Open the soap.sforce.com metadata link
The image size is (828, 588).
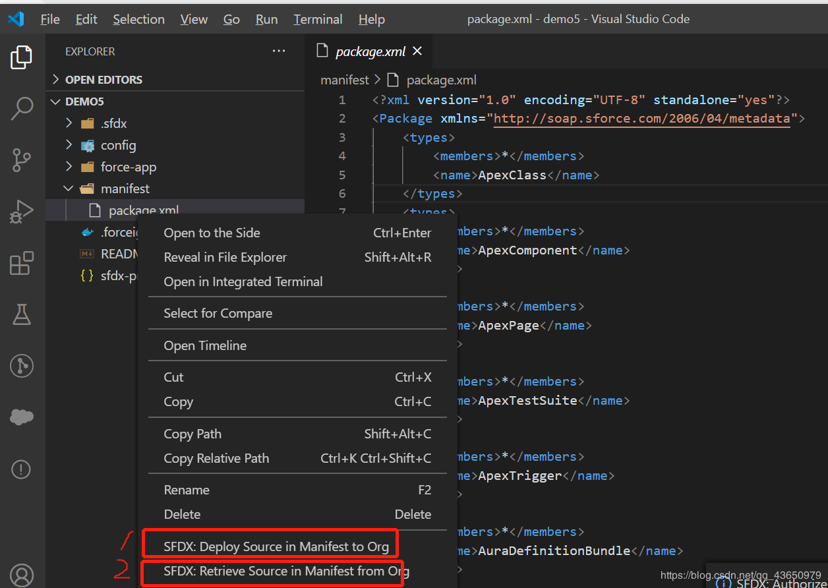tap(643, 119)
